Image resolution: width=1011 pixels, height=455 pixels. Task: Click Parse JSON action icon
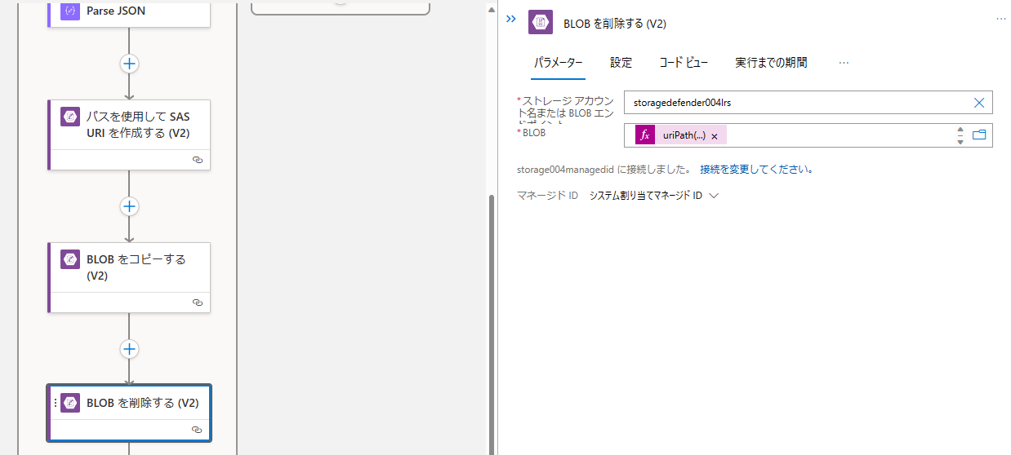click(71, 11)
